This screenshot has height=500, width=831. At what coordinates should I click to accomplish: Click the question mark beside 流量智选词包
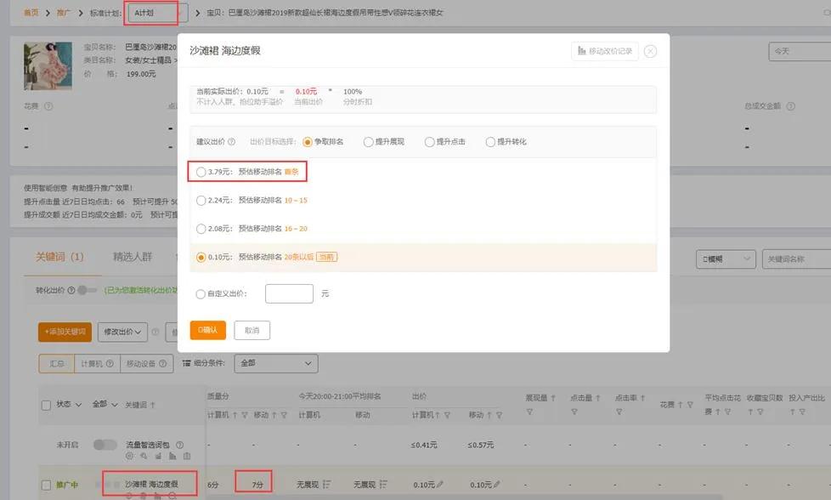[x=181, y=444]
